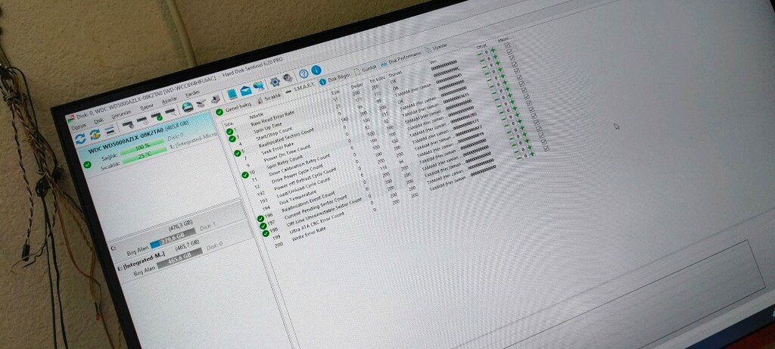The height and width of the screenshot is (349, 775).
Task: Click the Sıcaklık 25 °C temperature bar
Action: point(144,157)
